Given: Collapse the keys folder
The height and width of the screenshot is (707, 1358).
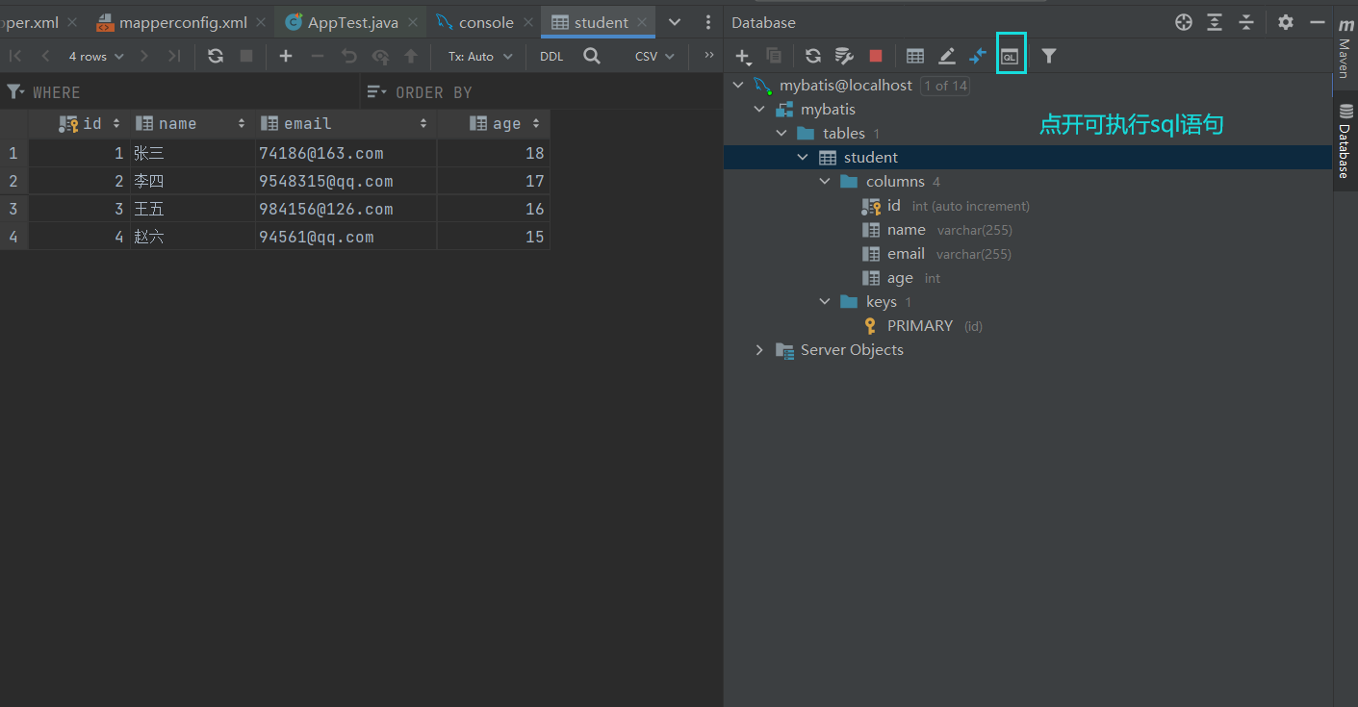Looking at the screenshot, I should coord(825,302).
